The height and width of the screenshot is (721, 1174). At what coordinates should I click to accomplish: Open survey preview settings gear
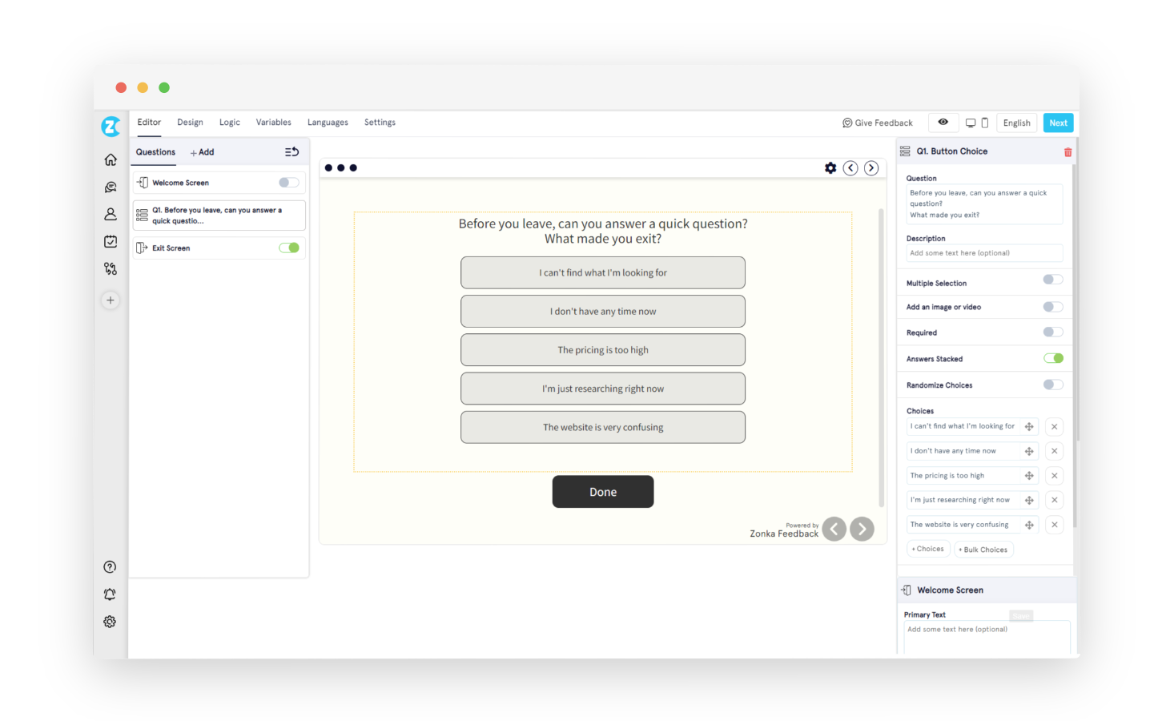(830, 167)
